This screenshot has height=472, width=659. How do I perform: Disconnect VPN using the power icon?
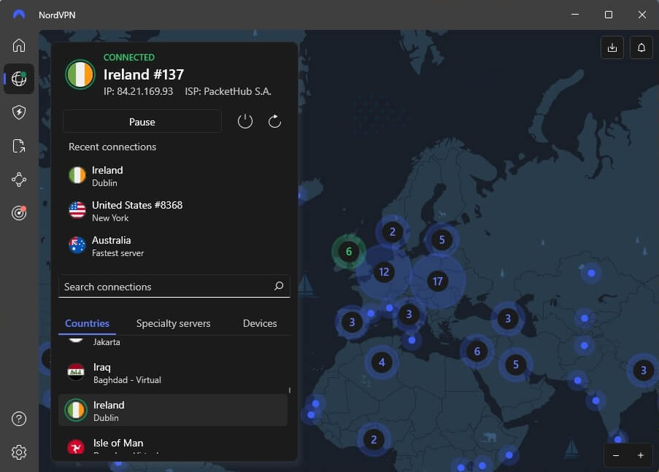244,121
